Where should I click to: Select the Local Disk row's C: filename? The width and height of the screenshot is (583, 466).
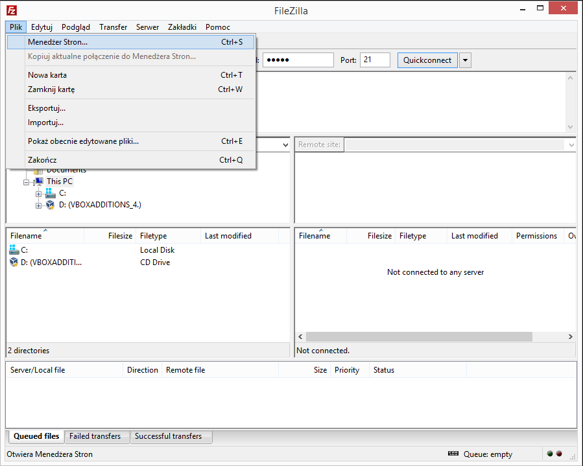[24, 250]
